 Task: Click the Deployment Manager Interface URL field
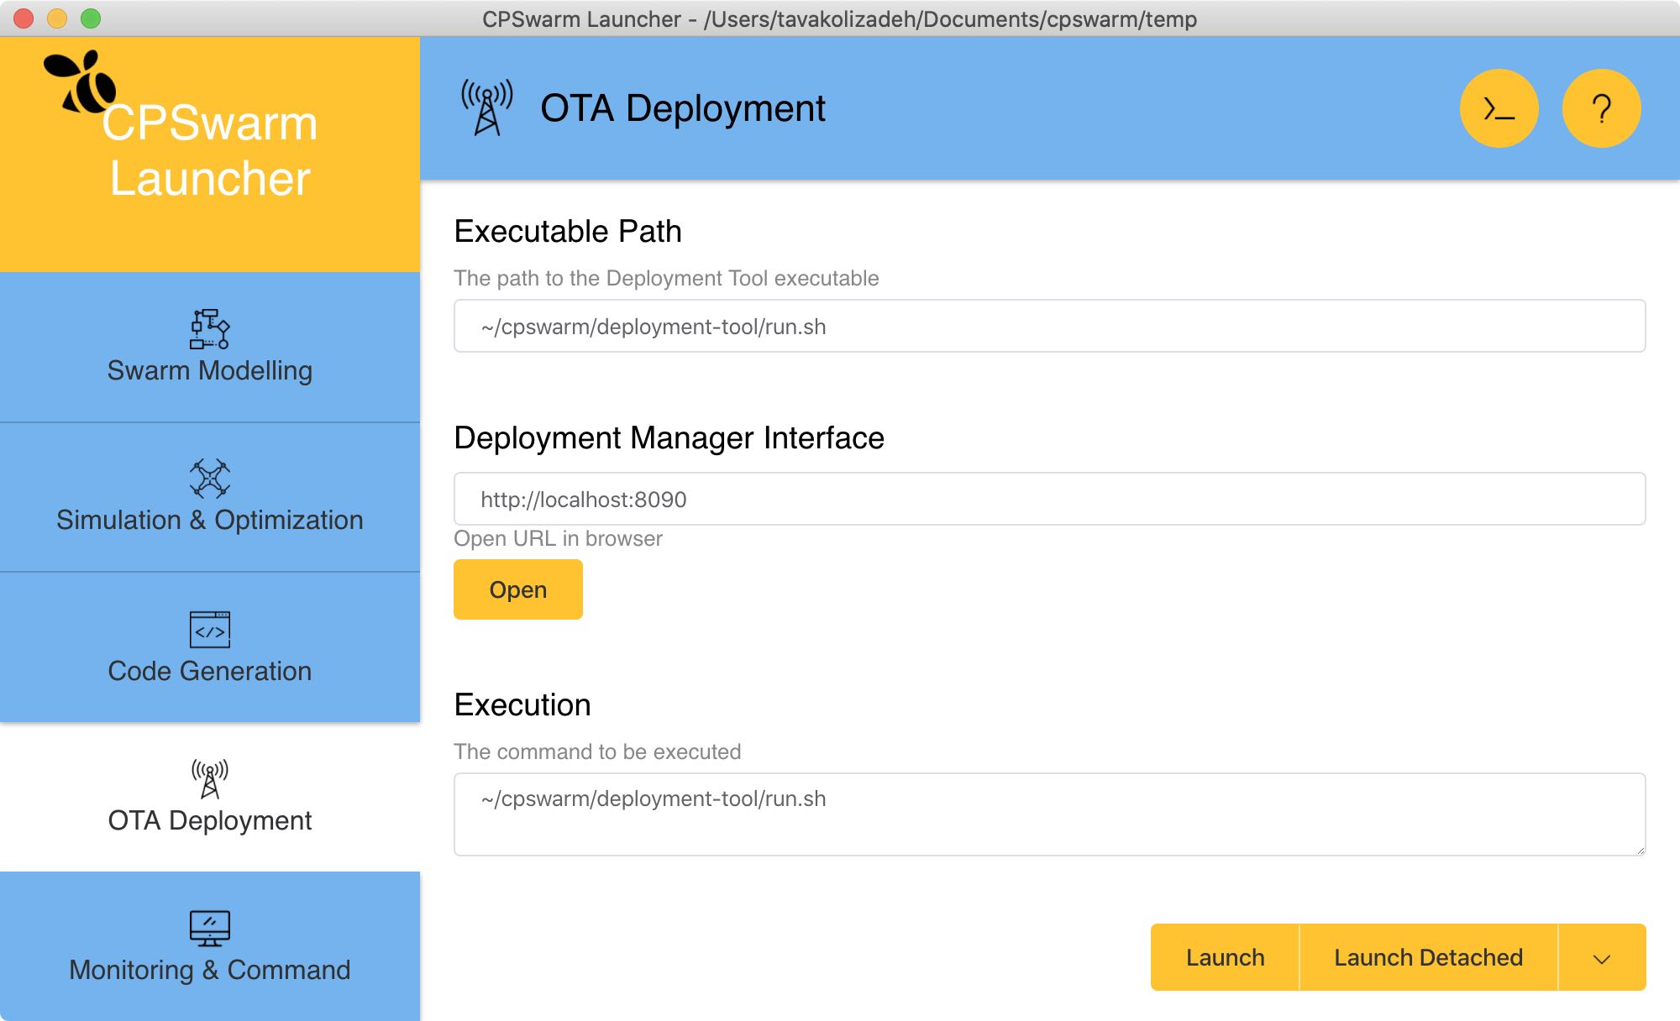(x=1048, y=500)
